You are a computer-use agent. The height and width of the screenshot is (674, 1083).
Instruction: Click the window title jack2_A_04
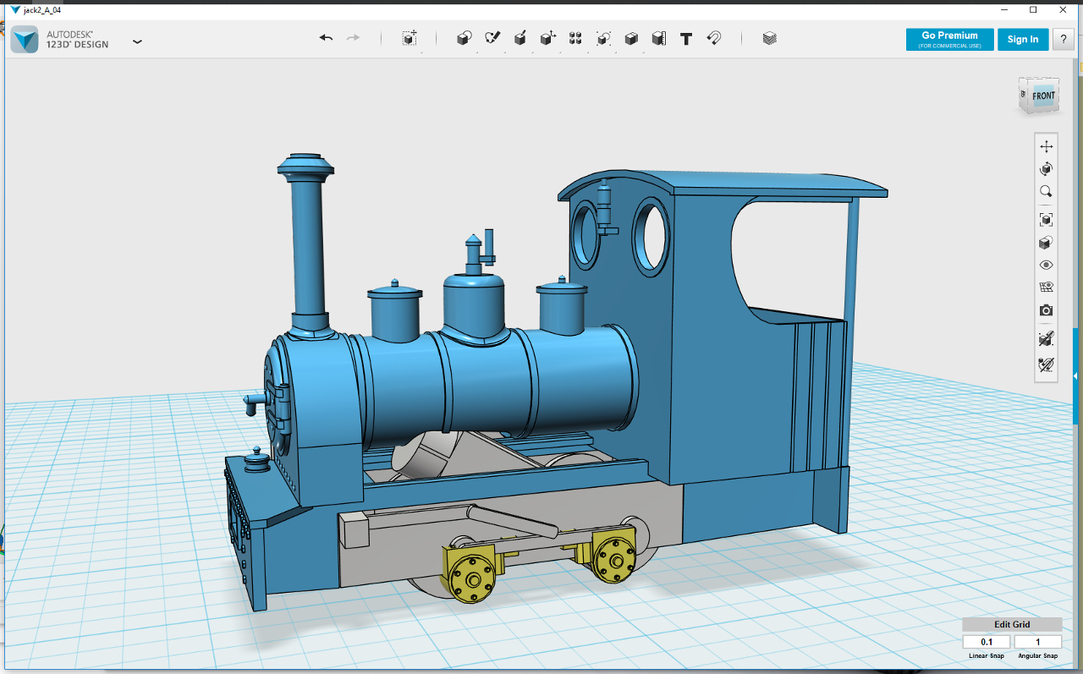point(42,9)
